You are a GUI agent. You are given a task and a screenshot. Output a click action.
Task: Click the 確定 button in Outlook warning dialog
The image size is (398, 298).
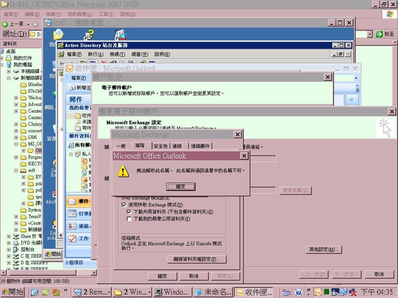pyautogui.click(x=180, y=187)
